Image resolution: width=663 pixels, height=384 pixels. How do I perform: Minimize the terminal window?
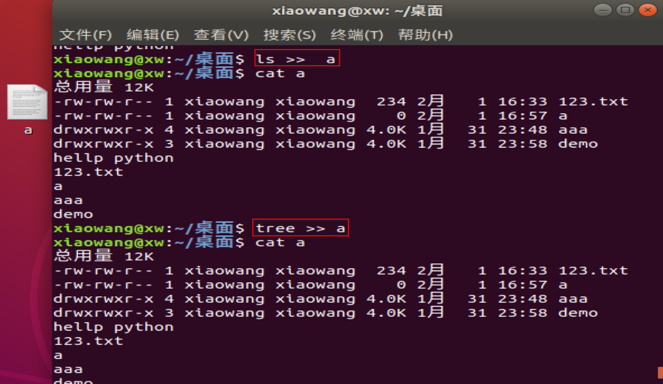pyautogui.click(x=602, y=10)
